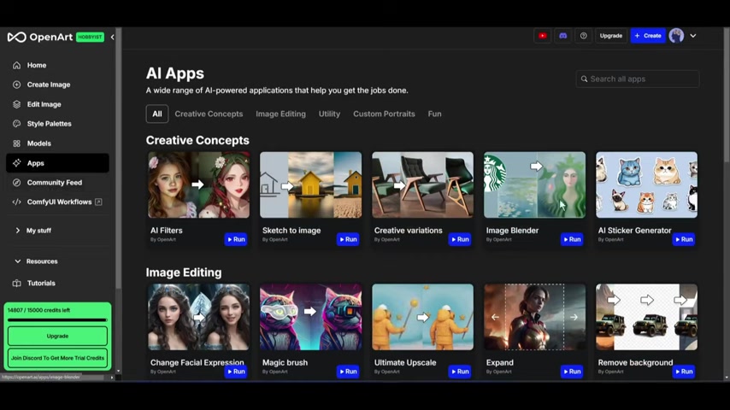Screen dimensions: 730x410
Task: Go to Home in the sidebar
Action: (36, 65)
